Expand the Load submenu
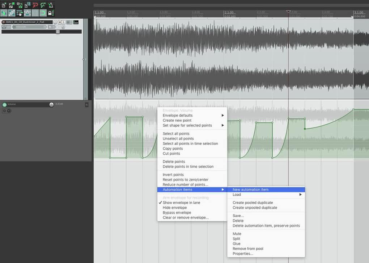Image resolution: width=369 pixels, height=263 pixels. (266, 195)
